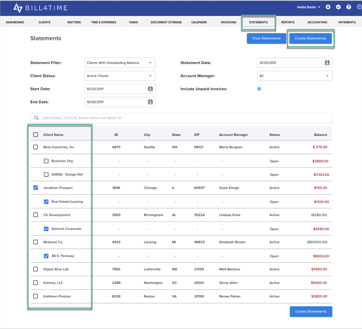The image size is (362, 329).
Task: Switch to the Matters tab
Action: [74, 22]
